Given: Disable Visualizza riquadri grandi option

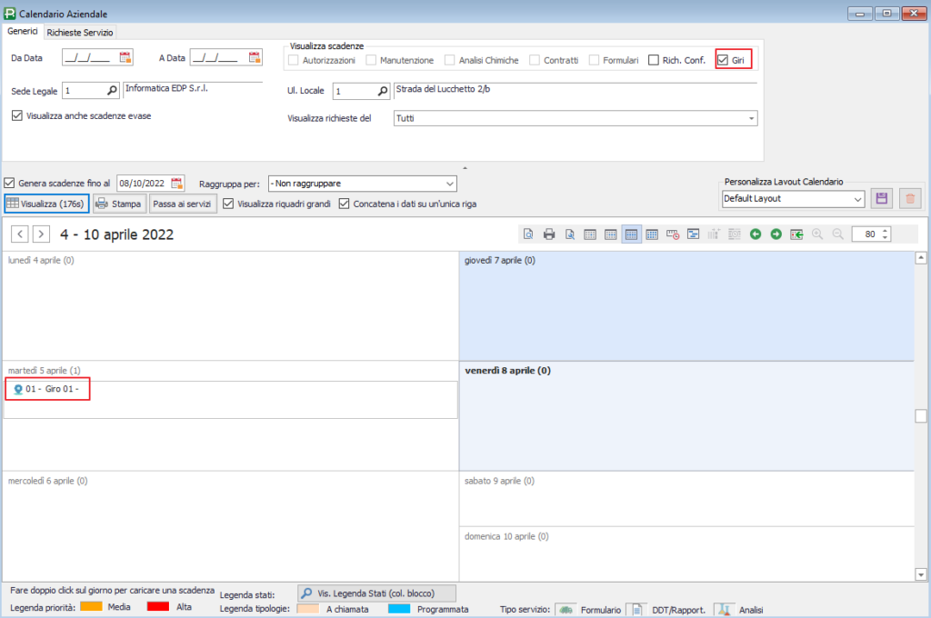Looking at the screenshot, I should tap(229, 204).
